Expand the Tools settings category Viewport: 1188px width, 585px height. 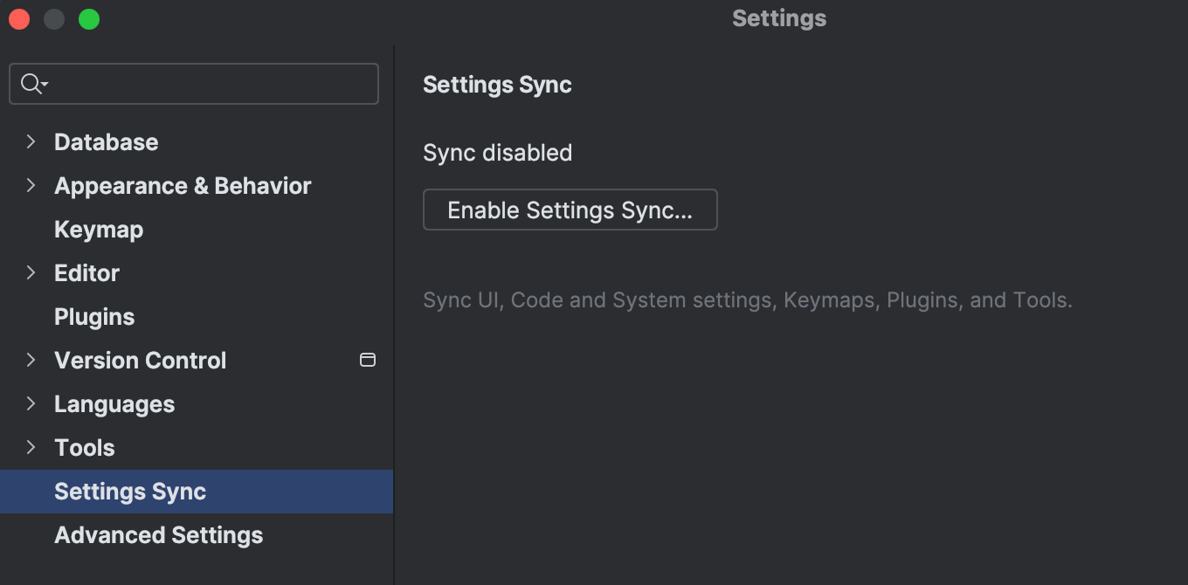(31, 447)
